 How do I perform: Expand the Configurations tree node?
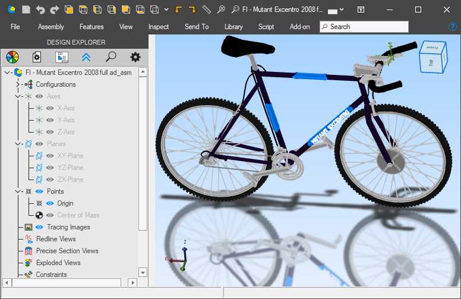(x=18, y=84)
